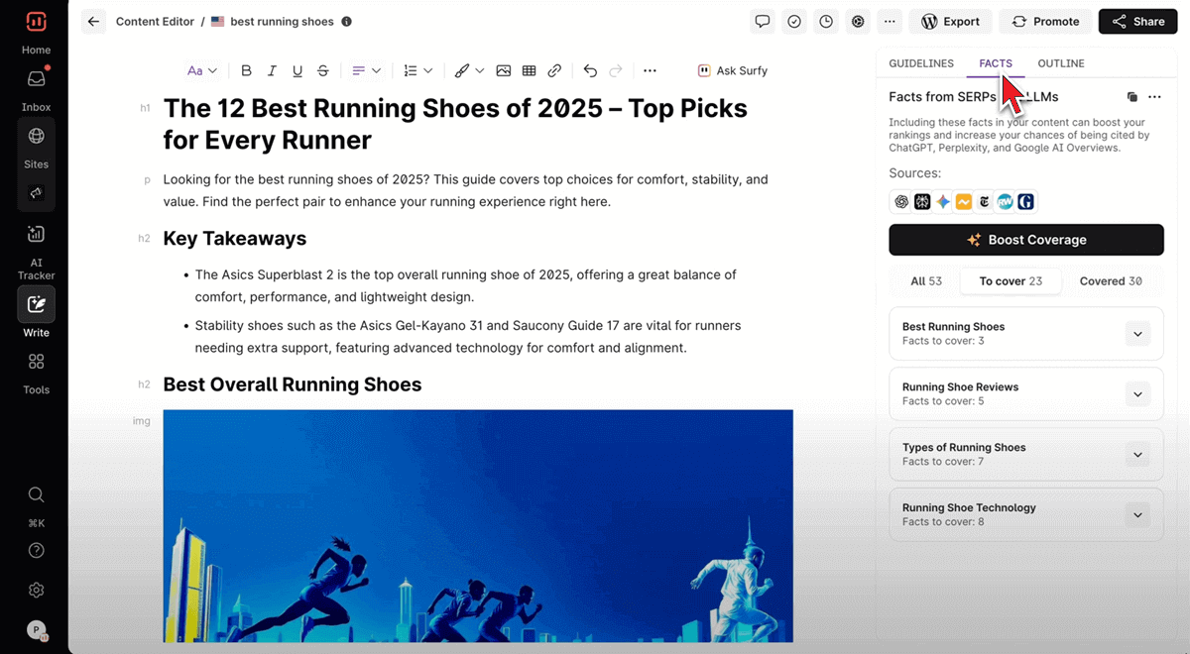Image resolution: width=1190 pixels, height=654 pixels.
Task: Show All 53 facts
Action: [926, 281]
